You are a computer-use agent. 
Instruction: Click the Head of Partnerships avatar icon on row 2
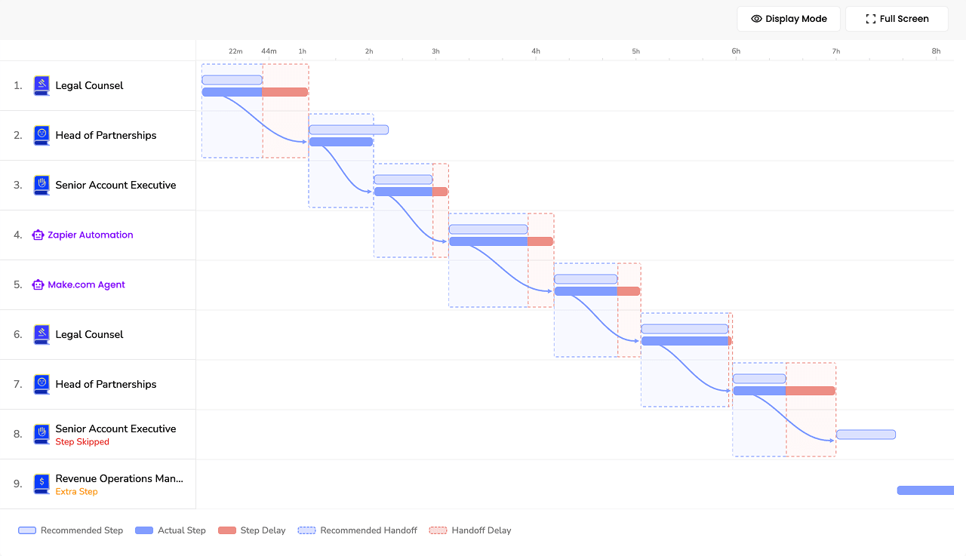click(42, 135)
